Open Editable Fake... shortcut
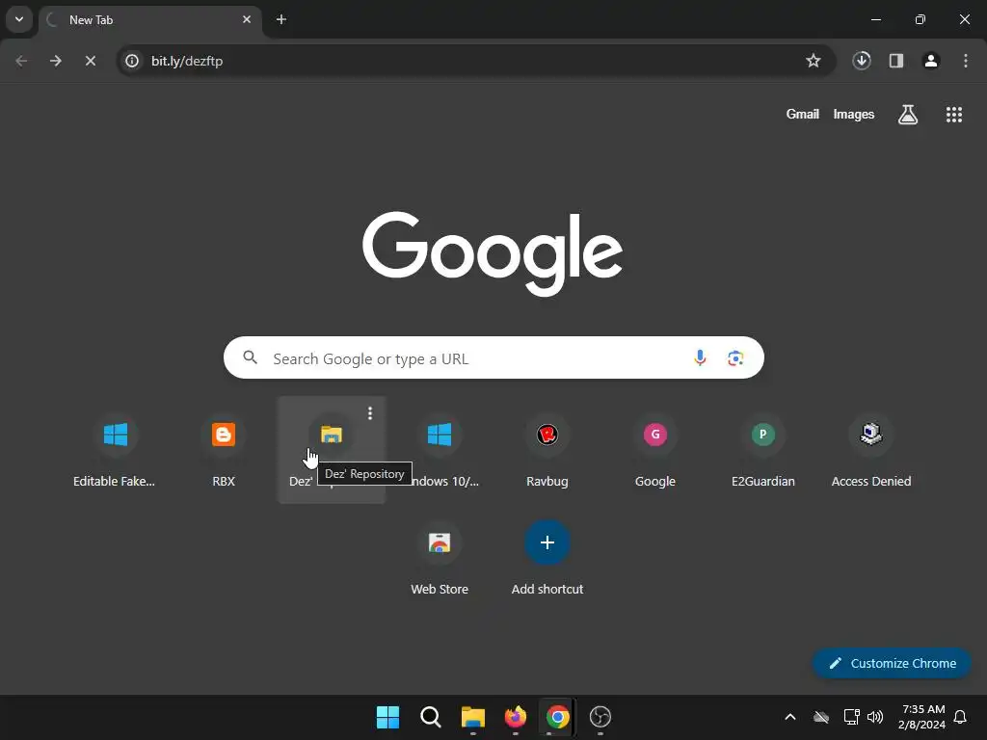This screenshot has width=987, height=740. click(x=116, y=450)
